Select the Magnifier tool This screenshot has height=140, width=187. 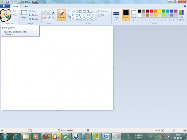tap(53, 18)
